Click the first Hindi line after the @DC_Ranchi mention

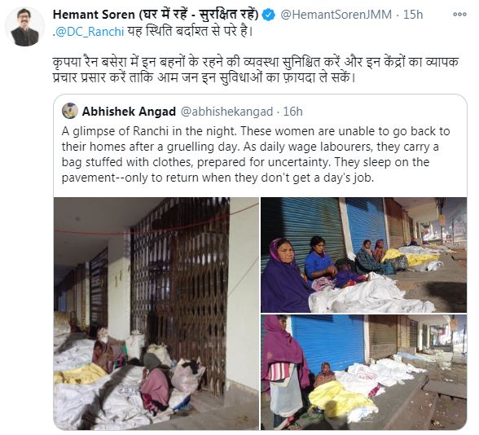tap(190, 32)
